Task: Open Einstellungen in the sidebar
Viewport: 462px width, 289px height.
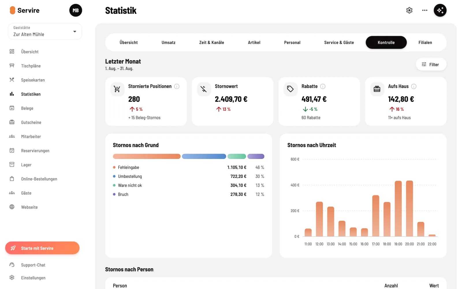Action: click(33, 278)
